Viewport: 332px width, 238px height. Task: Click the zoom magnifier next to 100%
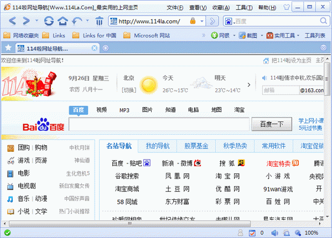[x=298, y=233]
